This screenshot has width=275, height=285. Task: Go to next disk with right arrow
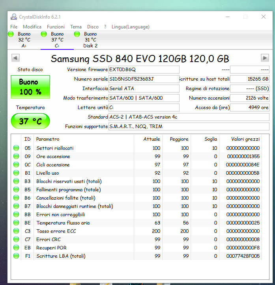point(265,58)
